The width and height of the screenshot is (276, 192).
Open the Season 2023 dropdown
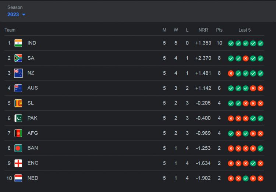coord(16,14)
